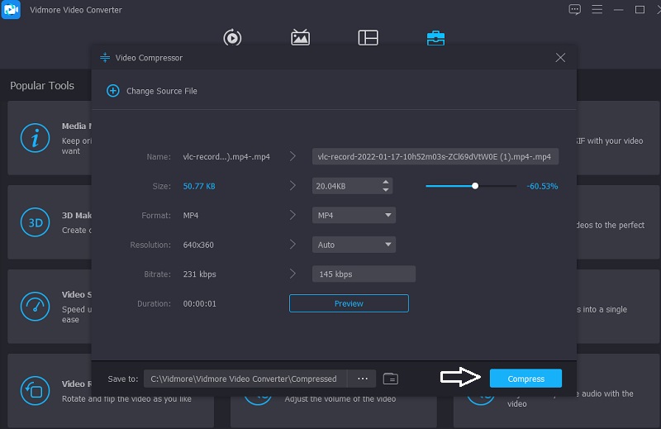
Task: Increase size with the stepper up arrow
Action: click(x=387, y=183)
